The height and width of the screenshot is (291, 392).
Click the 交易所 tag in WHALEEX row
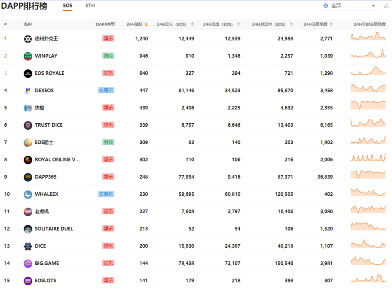pyautogui.click(x=106, y=194)
